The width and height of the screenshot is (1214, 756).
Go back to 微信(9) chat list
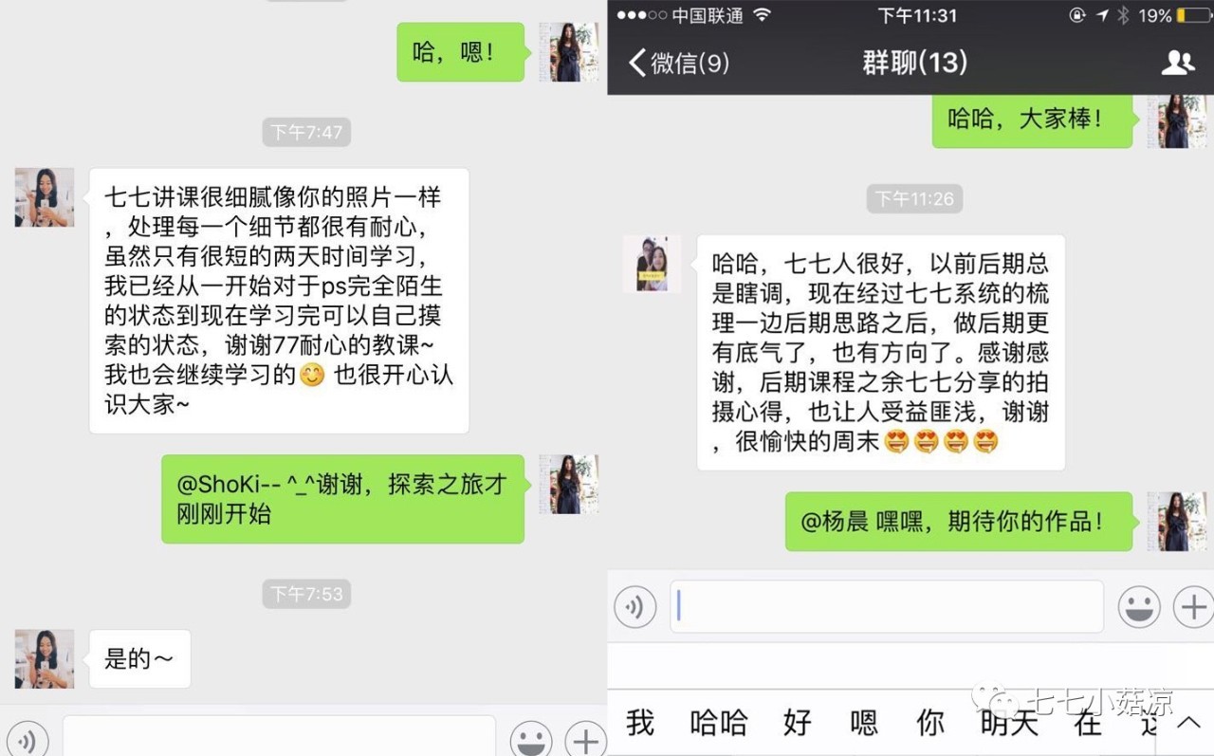(679, 64)
